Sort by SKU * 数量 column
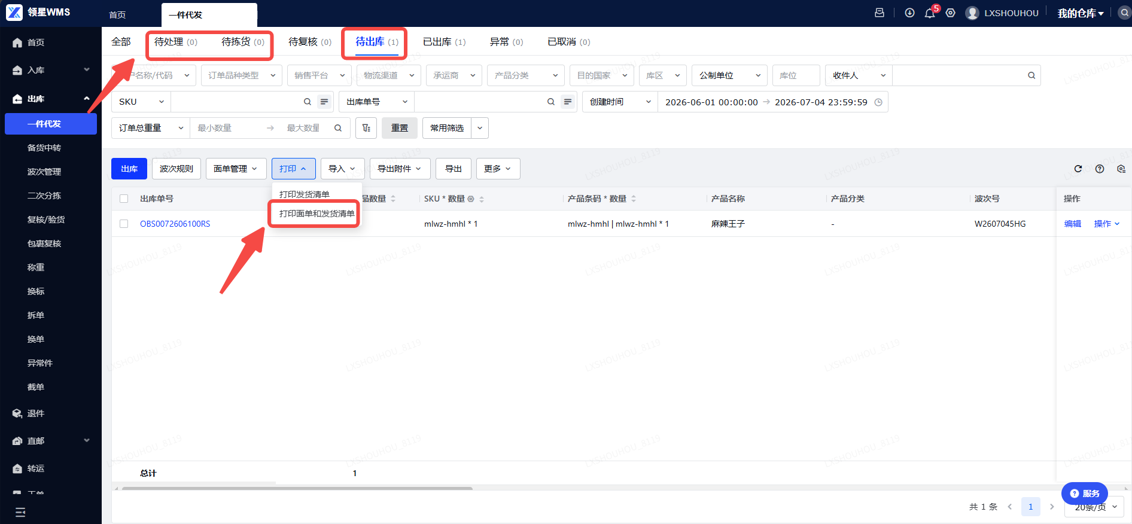This screenshot has width=1132, height=524. (x=482, y=199)
